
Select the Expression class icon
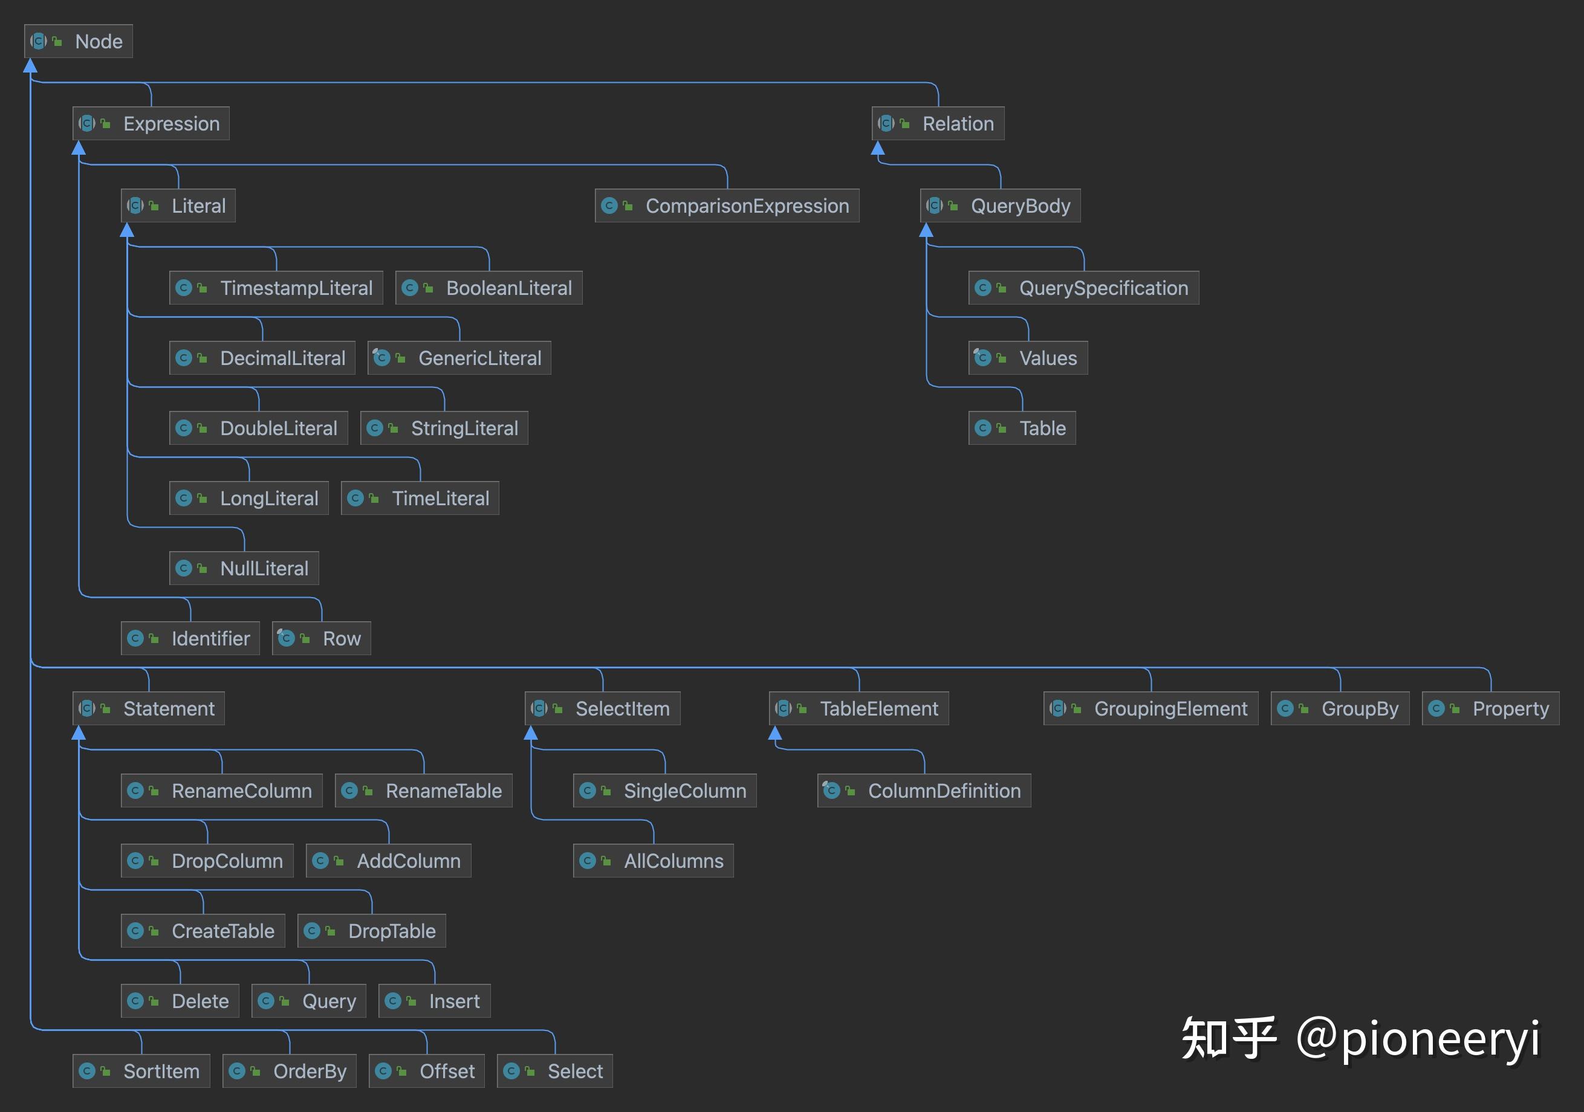87,123
